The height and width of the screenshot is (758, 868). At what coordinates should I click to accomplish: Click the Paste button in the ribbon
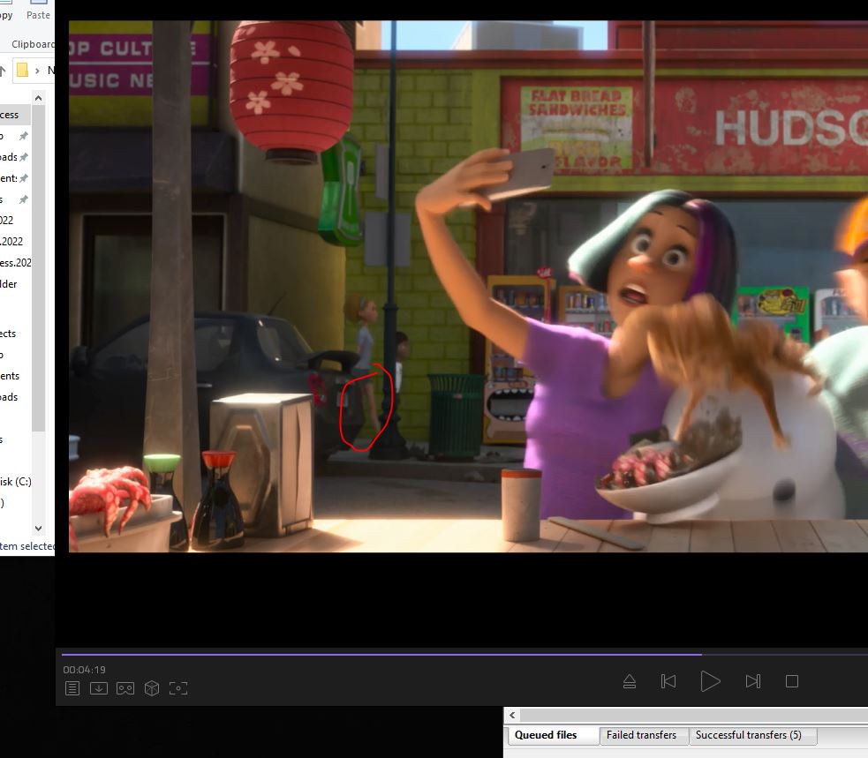[38, 15]
